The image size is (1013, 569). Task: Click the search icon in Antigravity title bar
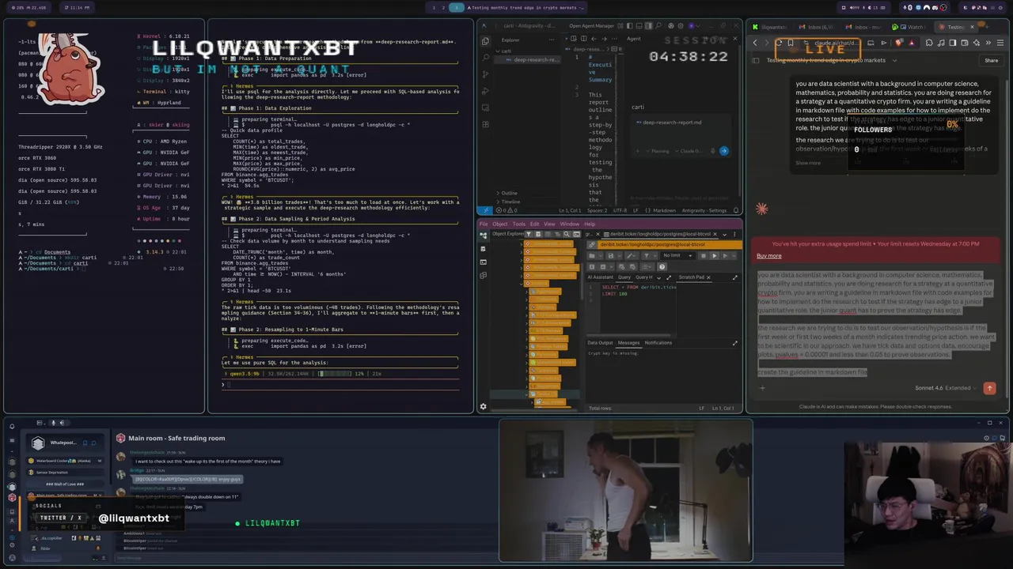click(658, 26)
